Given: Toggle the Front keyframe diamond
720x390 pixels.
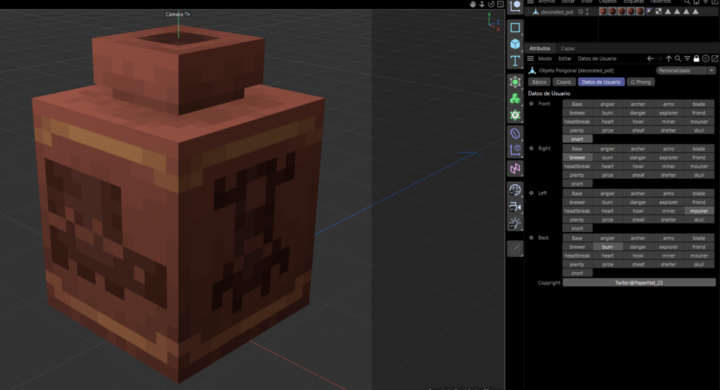Looking at the screenshot, I should coord(532,104).
